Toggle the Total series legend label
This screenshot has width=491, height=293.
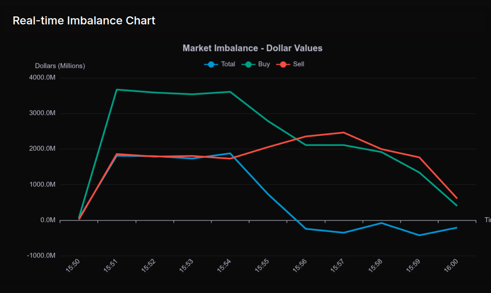point(228,64)
